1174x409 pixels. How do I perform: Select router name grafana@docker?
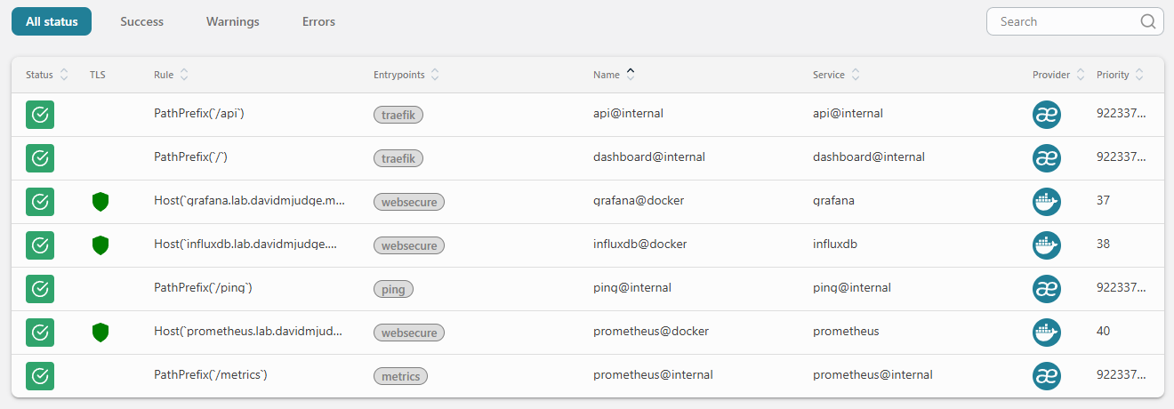[x=637, y=201]
